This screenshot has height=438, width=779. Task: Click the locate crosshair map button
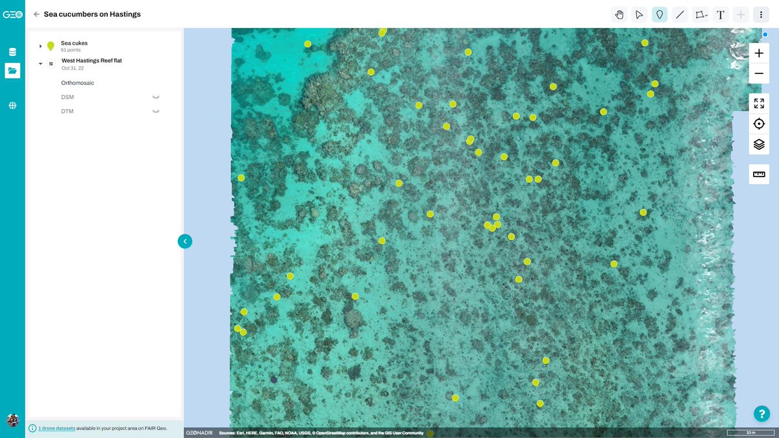[759, 124]
